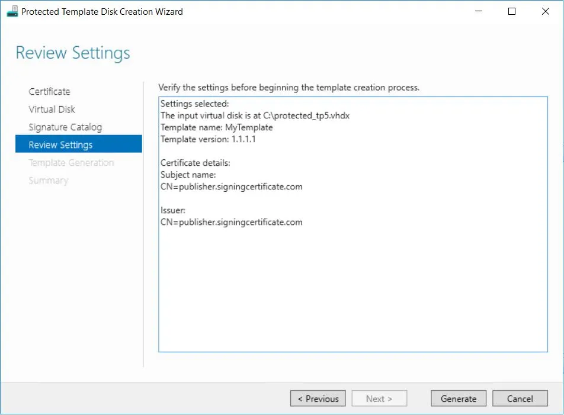The image size is (564, 415).
Task: Minimize the wizard window
Action: [x=479, y=12]
